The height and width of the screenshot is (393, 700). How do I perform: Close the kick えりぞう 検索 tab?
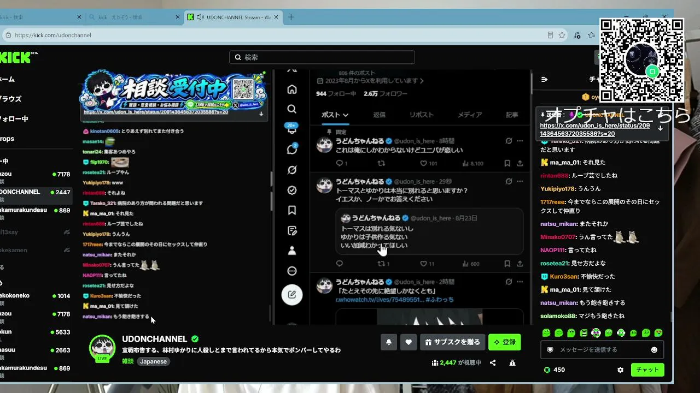[178, 17]
